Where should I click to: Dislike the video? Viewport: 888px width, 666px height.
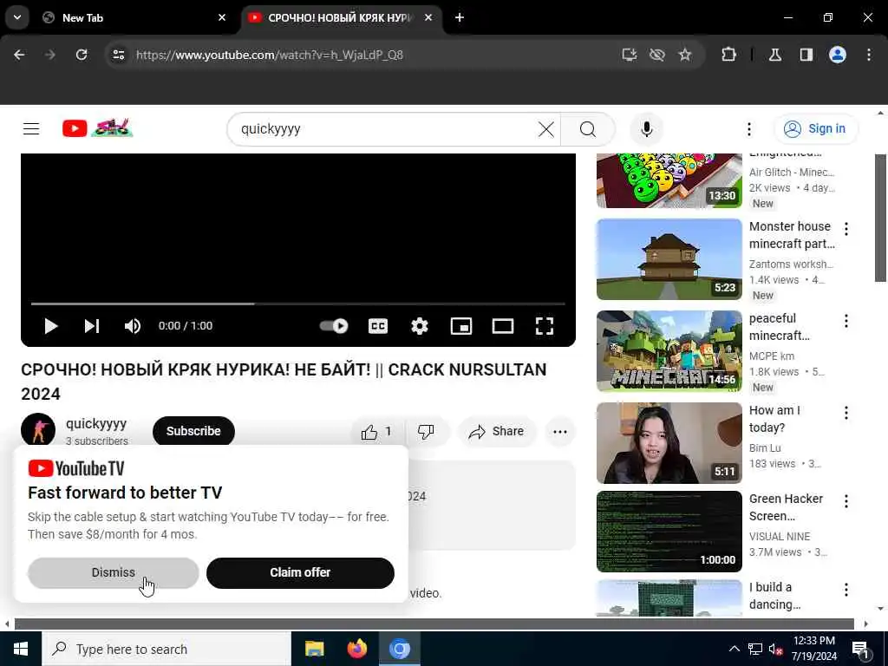426,432
